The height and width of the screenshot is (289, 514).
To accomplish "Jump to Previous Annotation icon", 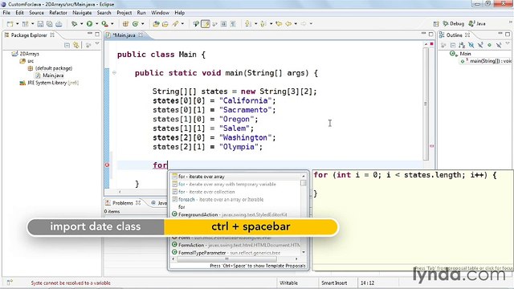I will pos(263,23).
